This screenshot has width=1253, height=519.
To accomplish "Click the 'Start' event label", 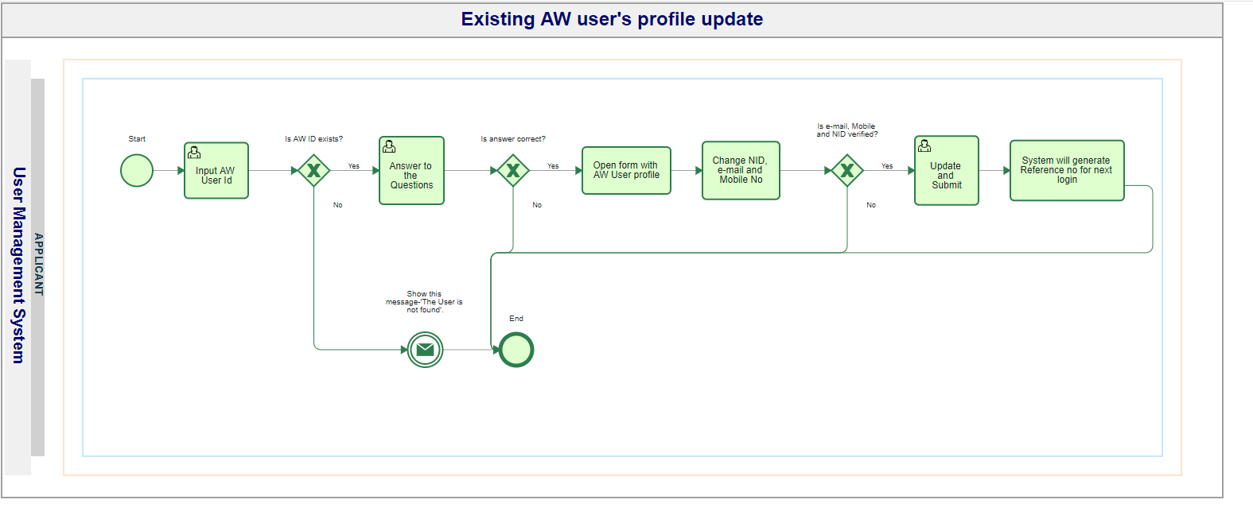I will click(x=137, y=139).
